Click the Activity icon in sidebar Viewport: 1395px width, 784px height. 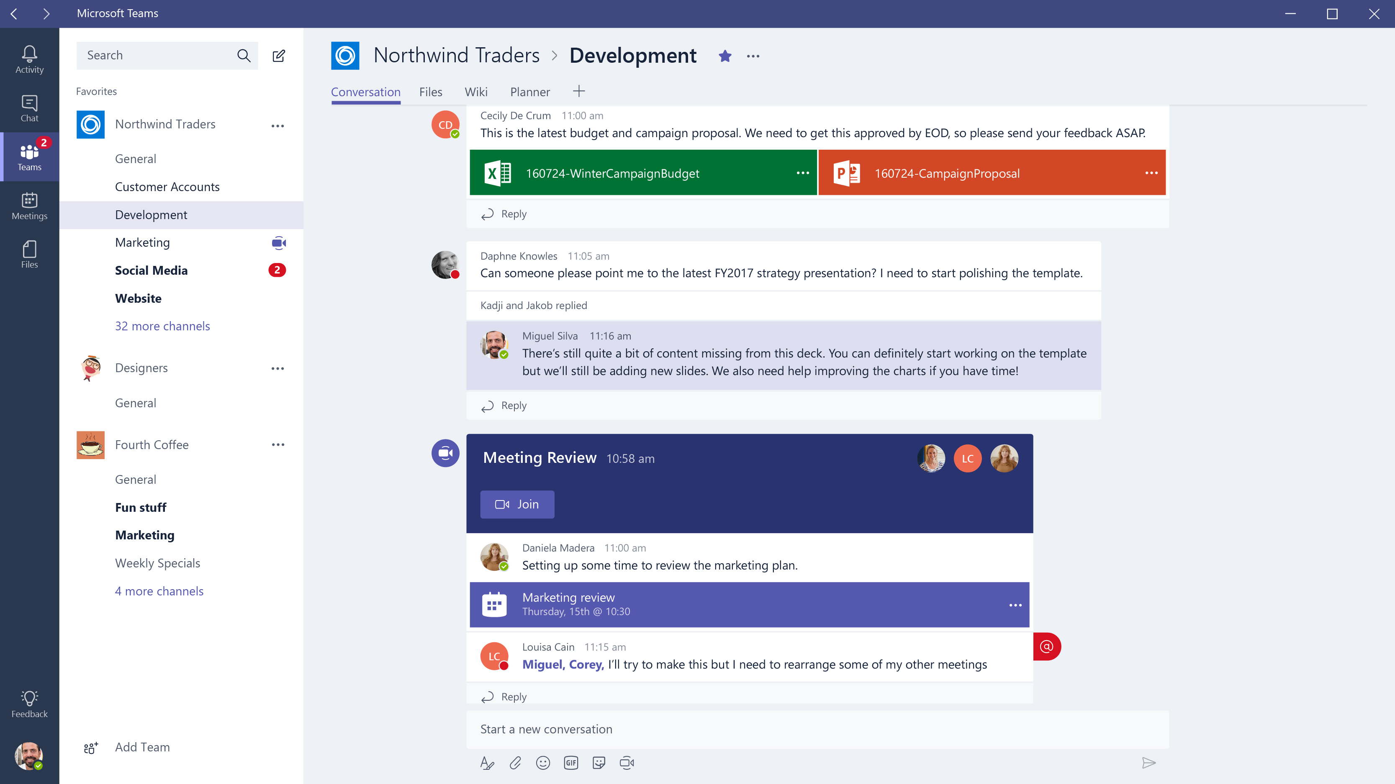(29, 54)
